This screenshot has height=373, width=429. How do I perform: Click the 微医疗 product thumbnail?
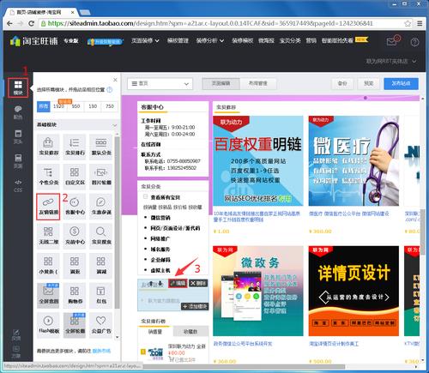[353, 160]
